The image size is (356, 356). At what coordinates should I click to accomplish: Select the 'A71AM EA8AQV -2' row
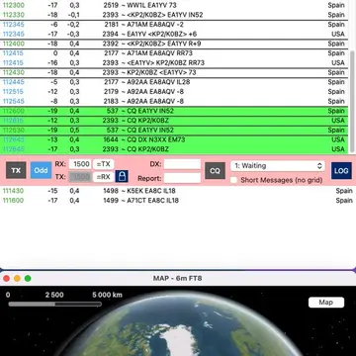coord(174,25)
